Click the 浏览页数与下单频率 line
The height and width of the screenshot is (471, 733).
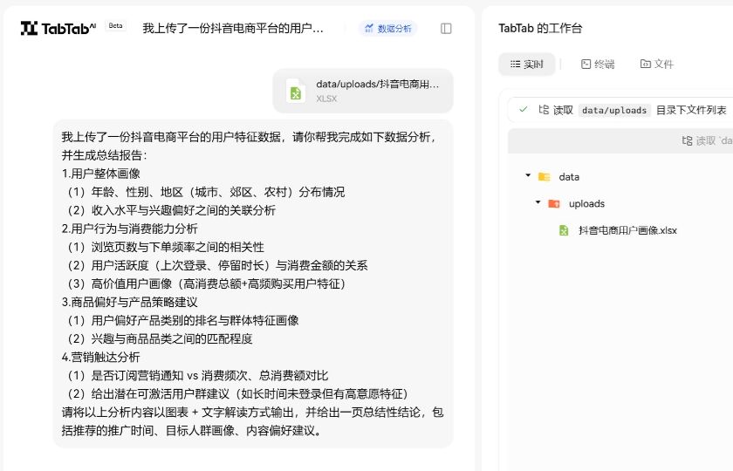(x=166, y=247)
